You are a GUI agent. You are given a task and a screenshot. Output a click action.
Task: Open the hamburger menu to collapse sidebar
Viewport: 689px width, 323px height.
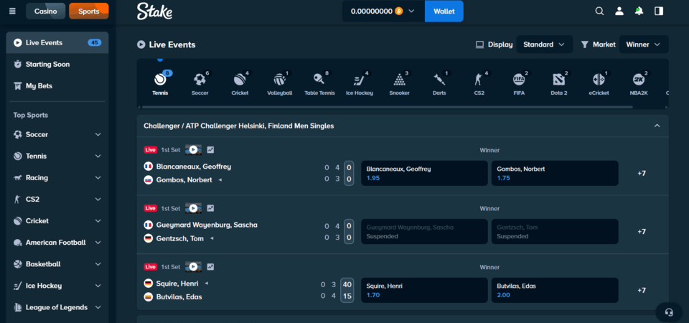coord(12,11)
